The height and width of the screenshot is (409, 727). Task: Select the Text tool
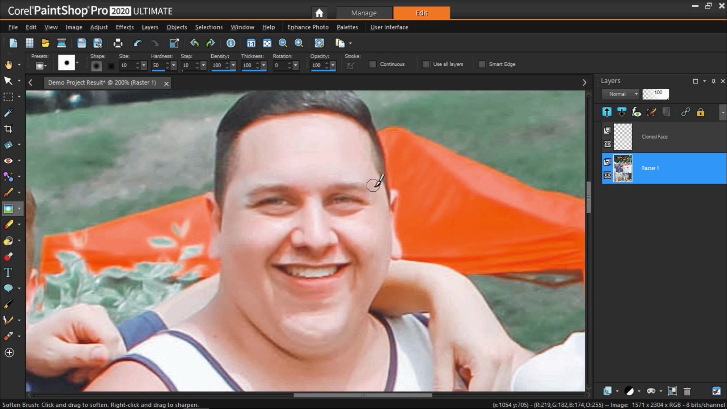point(8,273)
